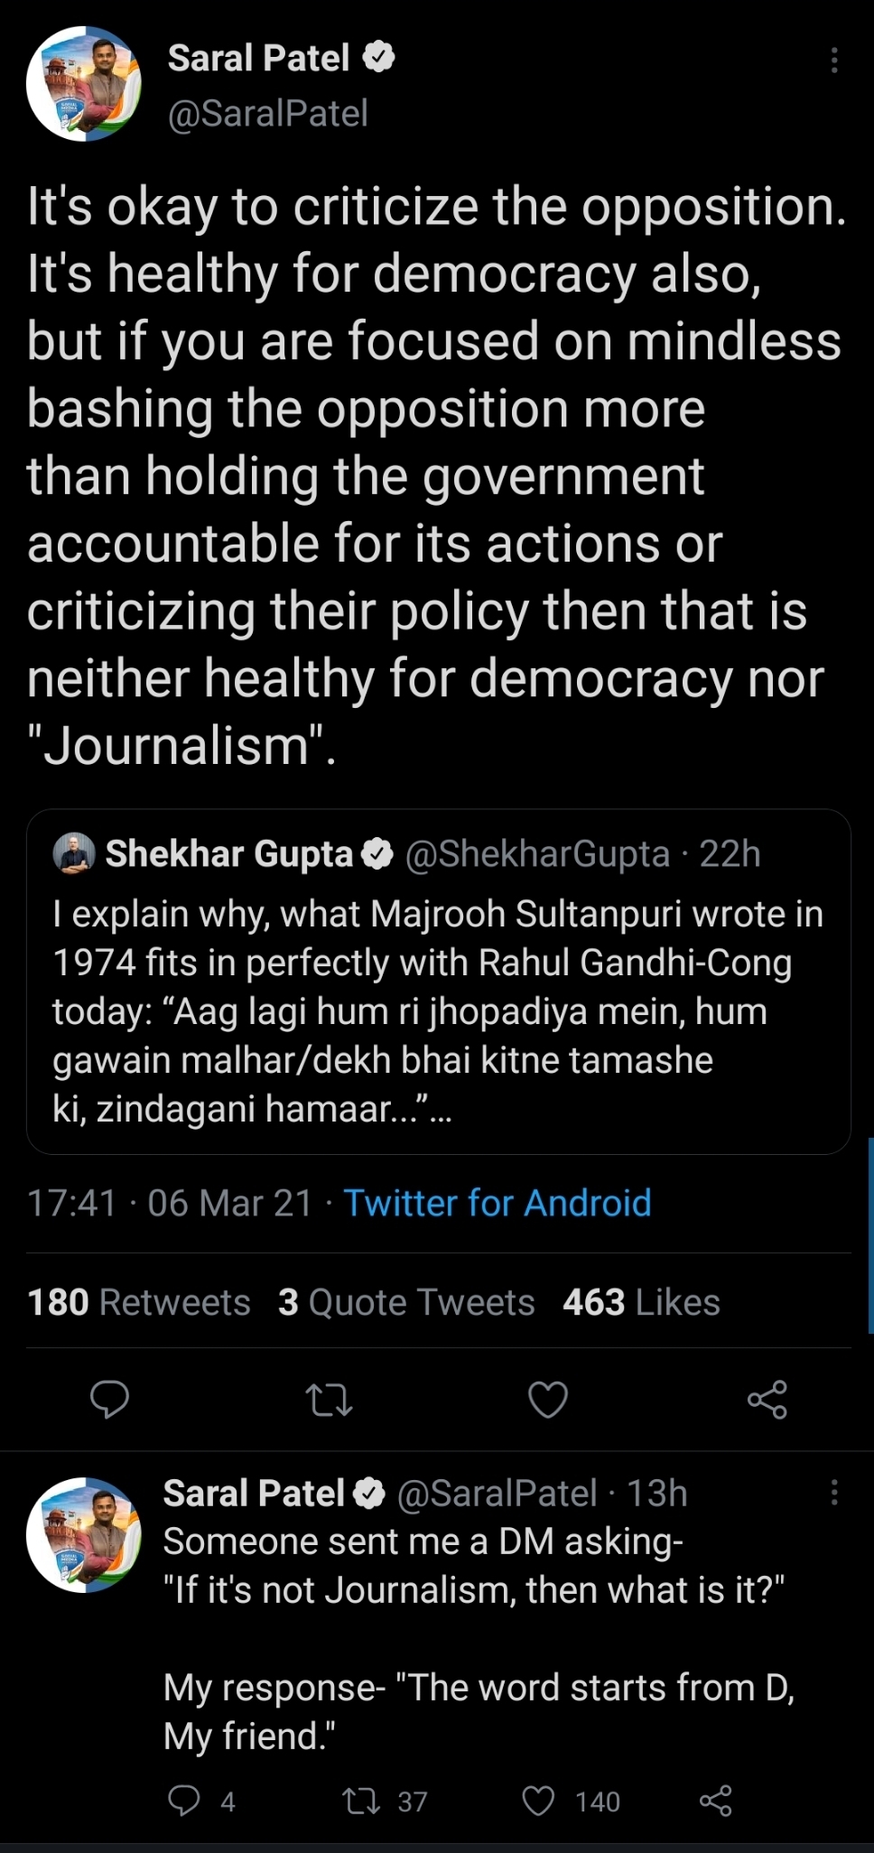Show the 463 Likes list
Screen dimensions: 874x1853
(x=641, y=1302)
